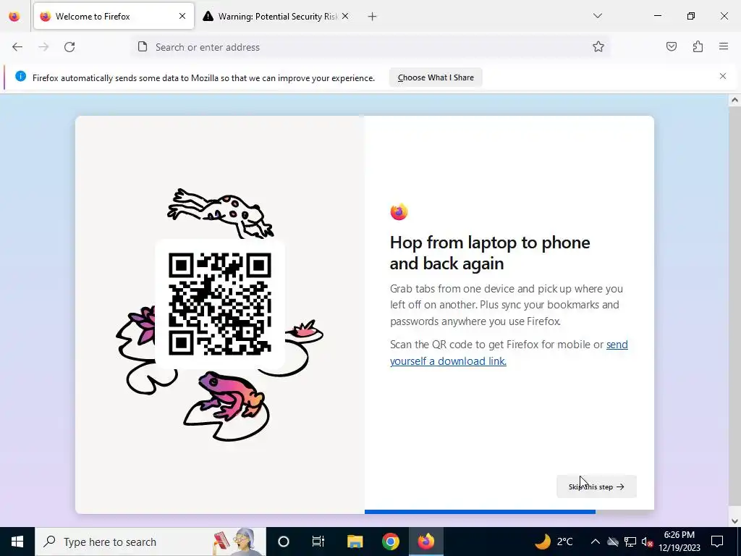The image size is (741, 556).
Task: Click the Type here to search box
Action: click(151, 542)
